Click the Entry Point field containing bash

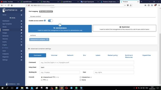coord(87,67)
